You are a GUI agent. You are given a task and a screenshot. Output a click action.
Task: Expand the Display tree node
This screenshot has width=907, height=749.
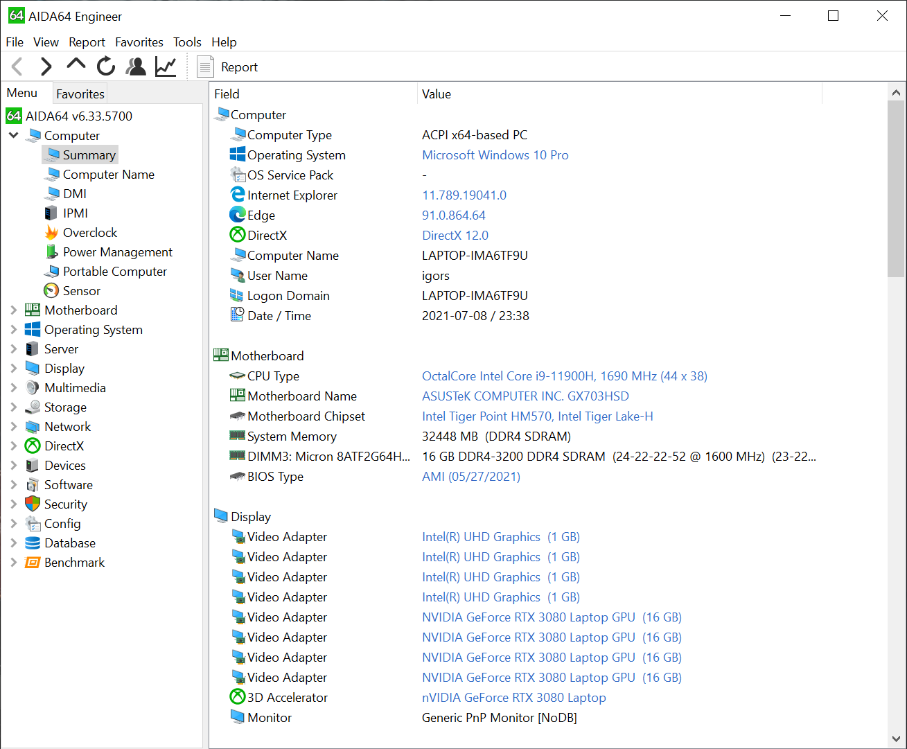13,369
